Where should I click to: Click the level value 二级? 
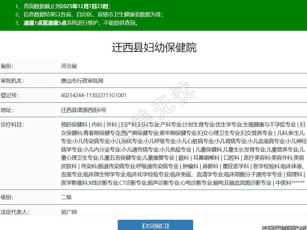pyautogui.click(x=66, y=197)
